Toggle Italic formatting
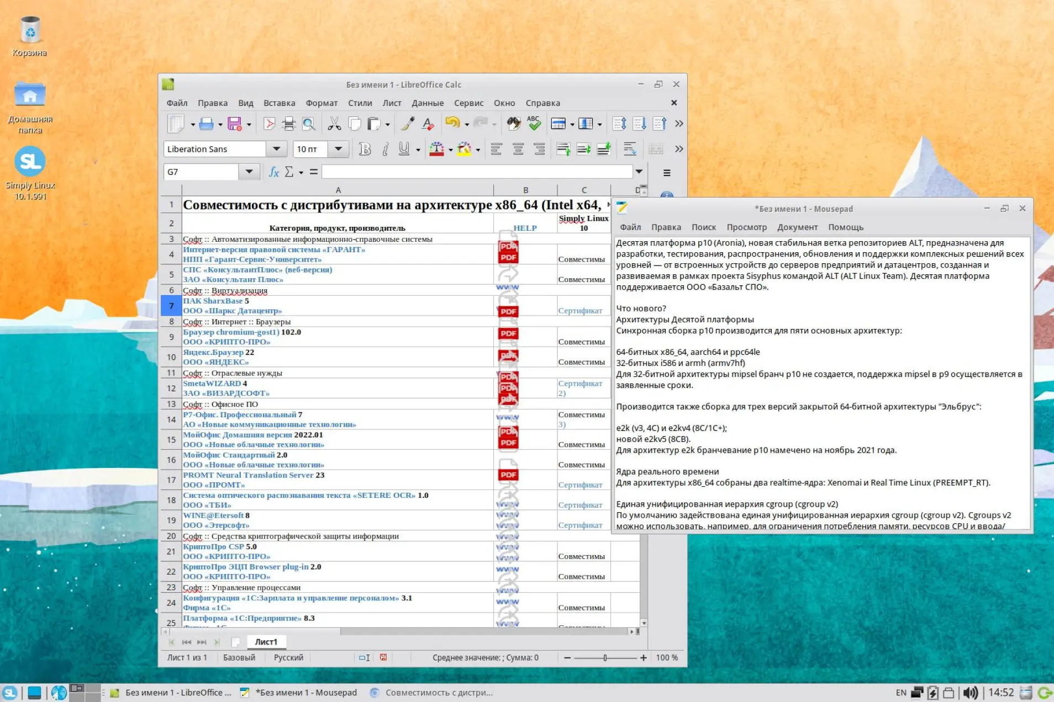The image size is (1054, 702). click(x=385, y=149)
